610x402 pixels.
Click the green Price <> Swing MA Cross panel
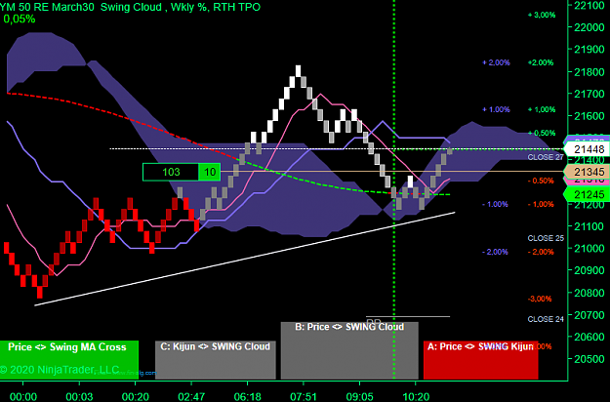pyautogui.click(x=69, y=360)
